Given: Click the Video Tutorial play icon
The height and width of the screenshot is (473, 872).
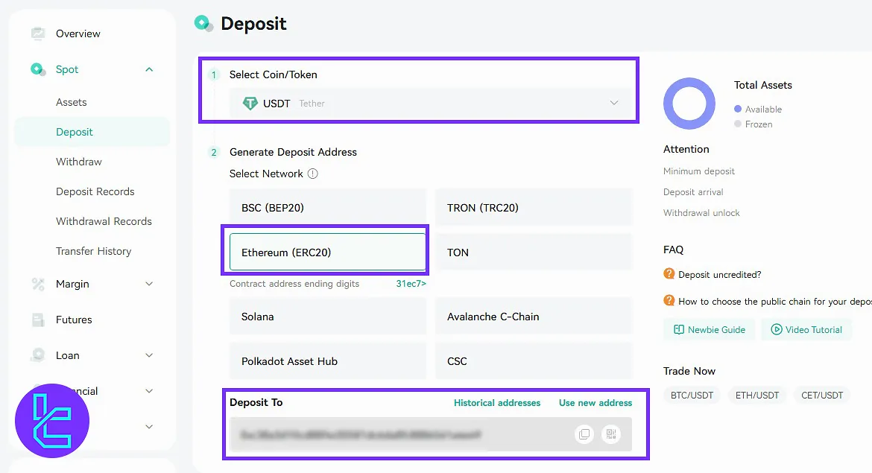Looking at the screenshot, I should [777, 329].
